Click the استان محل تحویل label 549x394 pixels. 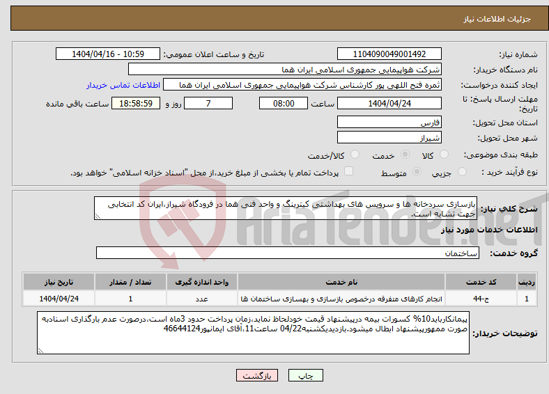(x=505, y=123)
